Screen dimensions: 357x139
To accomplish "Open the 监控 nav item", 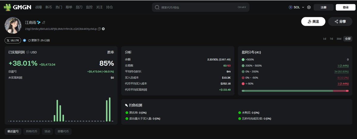I will tap(89, 7).
